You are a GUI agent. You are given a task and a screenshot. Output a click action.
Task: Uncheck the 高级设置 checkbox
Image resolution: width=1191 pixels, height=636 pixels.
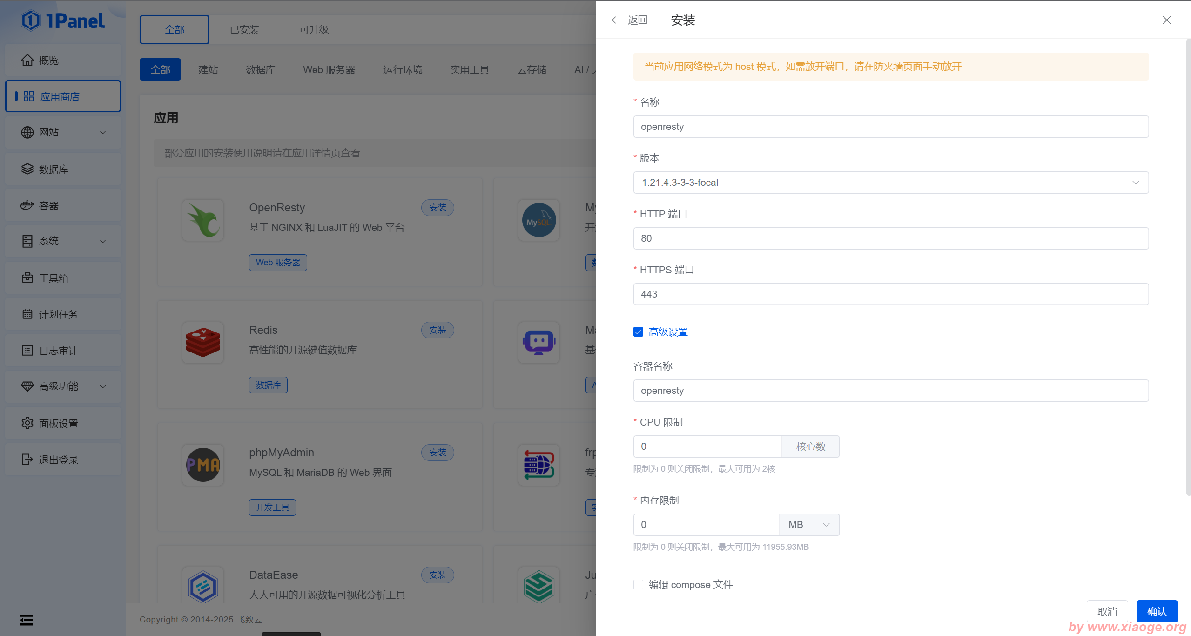638,332
